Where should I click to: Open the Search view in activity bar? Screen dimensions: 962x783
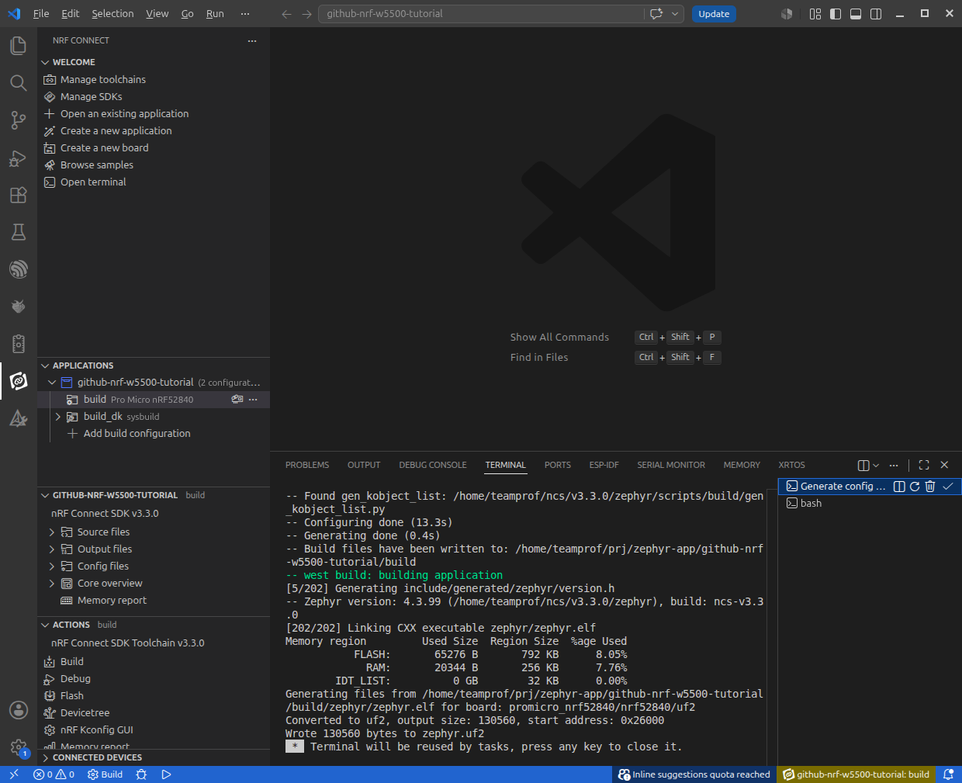(19, 83)
